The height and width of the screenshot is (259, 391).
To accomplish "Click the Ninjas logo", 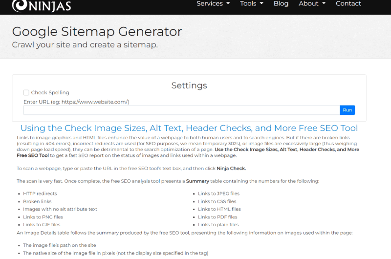I will pyautogui.click(x=42, y=6).
